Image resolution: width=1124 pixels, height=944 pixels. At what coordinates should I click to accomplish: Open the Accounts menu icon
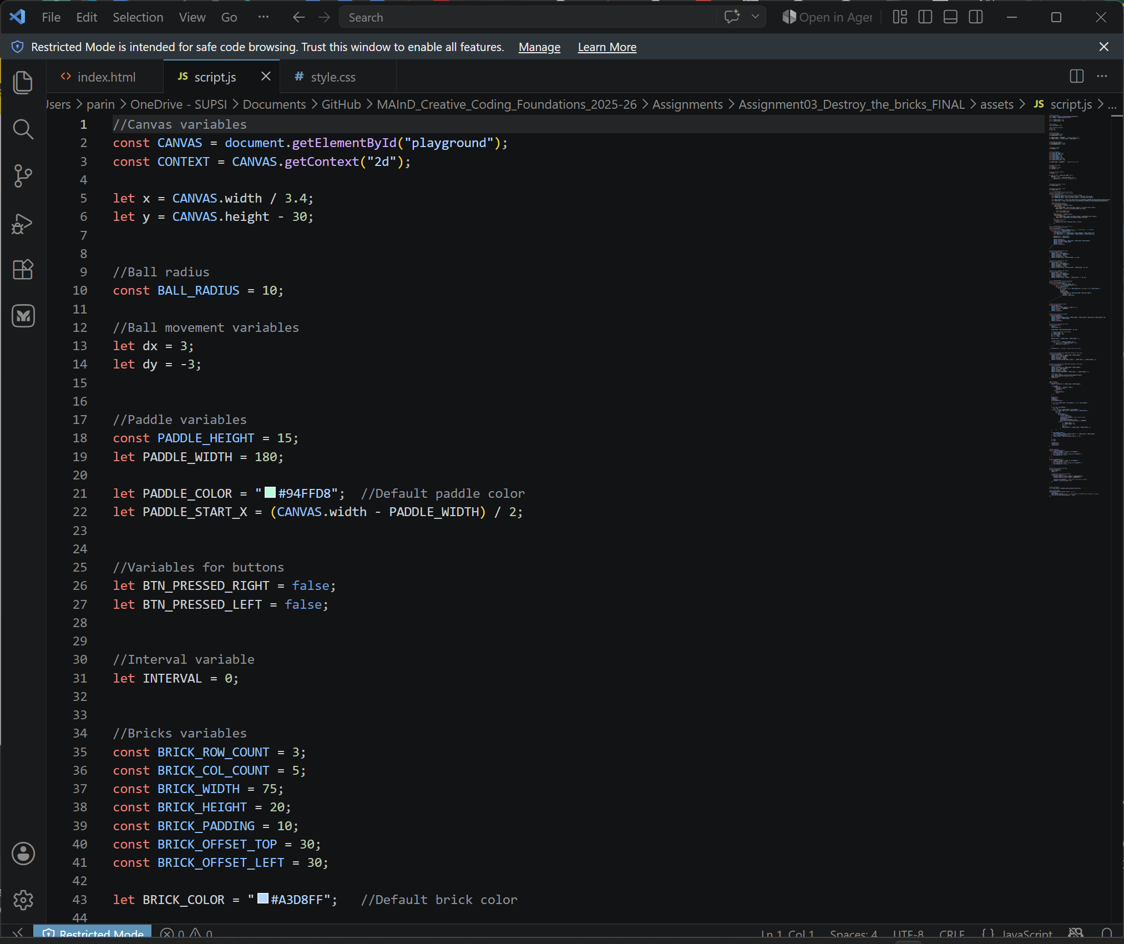click(x=23, y=854)
